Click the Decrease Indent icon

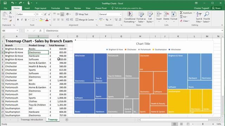click(67, 20)
